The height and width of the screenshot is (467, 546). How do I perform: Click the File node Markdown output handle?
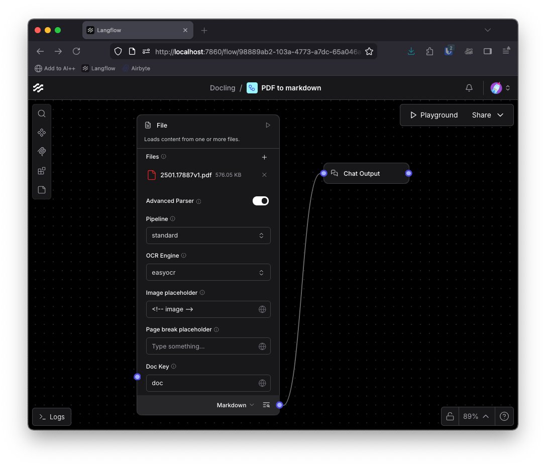(279, 405)
